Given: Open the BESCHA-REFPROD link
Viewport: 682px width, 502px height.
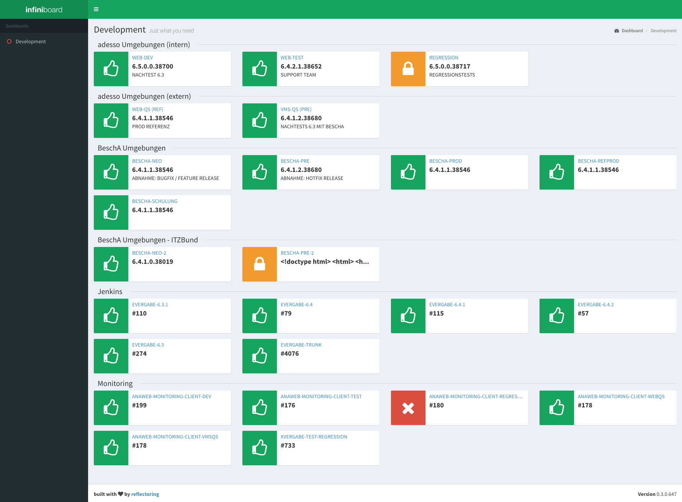Looking at the screenshot, I should pos(599,161).
